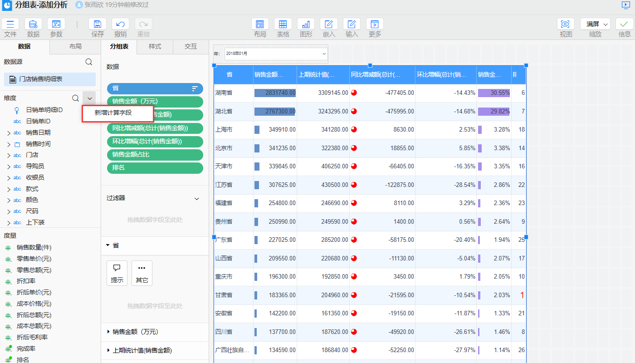Search the data source with magnifier icon
This screenshot has width=635, height=363.
click(89, 62)
